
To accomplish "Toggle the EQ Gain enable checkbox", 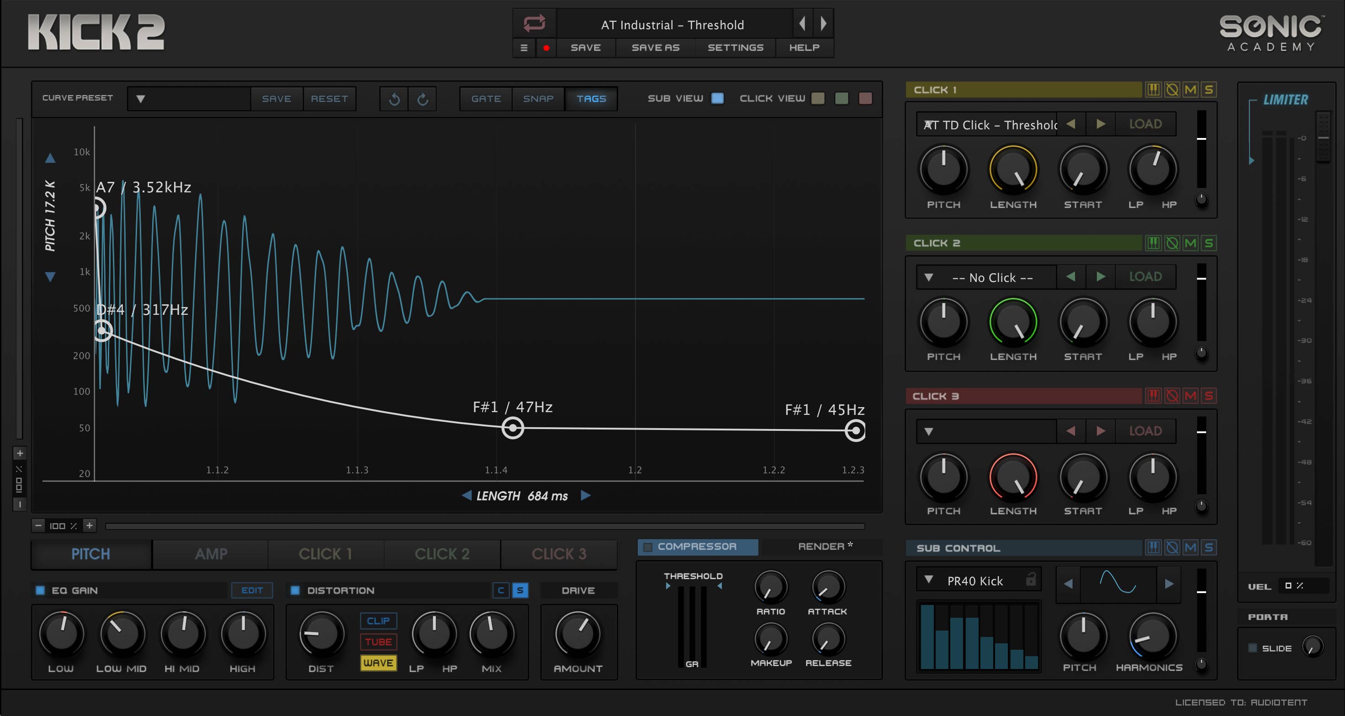I will pyautogui.click(x=40, y=590).
